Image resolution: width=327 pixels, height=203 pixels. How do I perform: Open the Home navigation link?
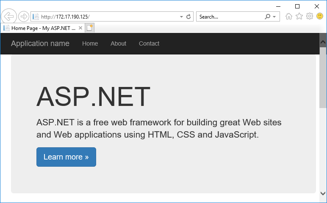pyautogui.click(x=90, y=43)
